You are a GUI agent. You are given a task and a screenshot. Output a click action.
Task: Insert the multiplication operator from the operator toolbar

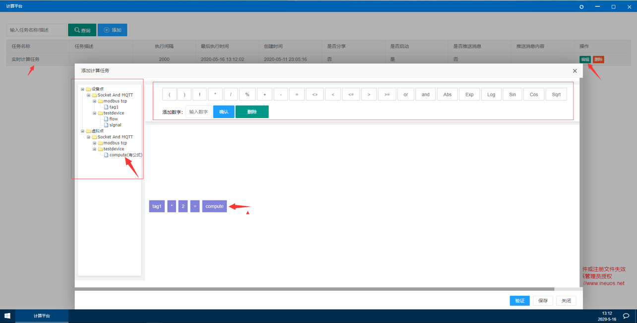(x=215, y=94)
